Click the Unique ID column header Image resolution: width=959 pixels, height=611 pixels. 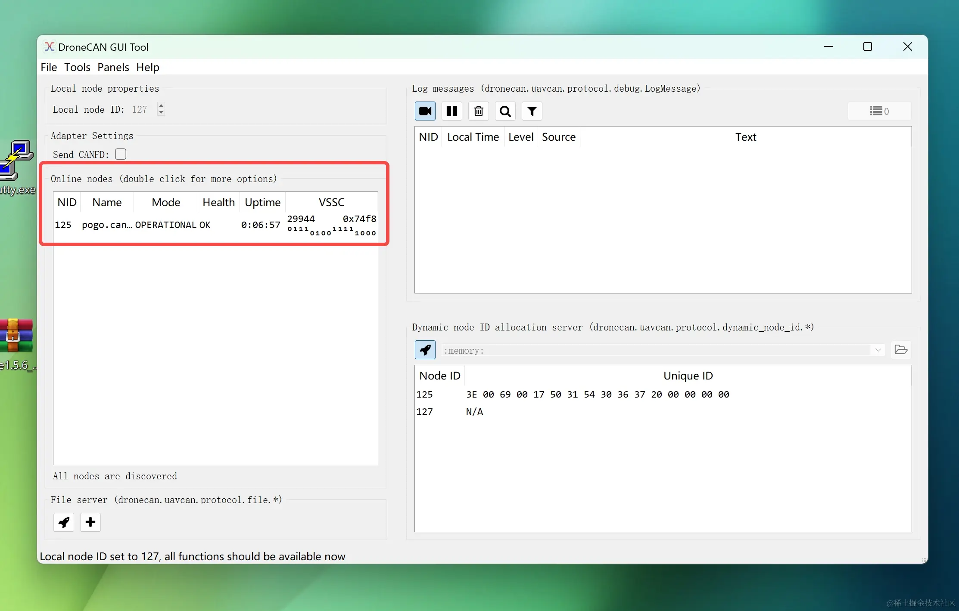click(x=688, y=376)
